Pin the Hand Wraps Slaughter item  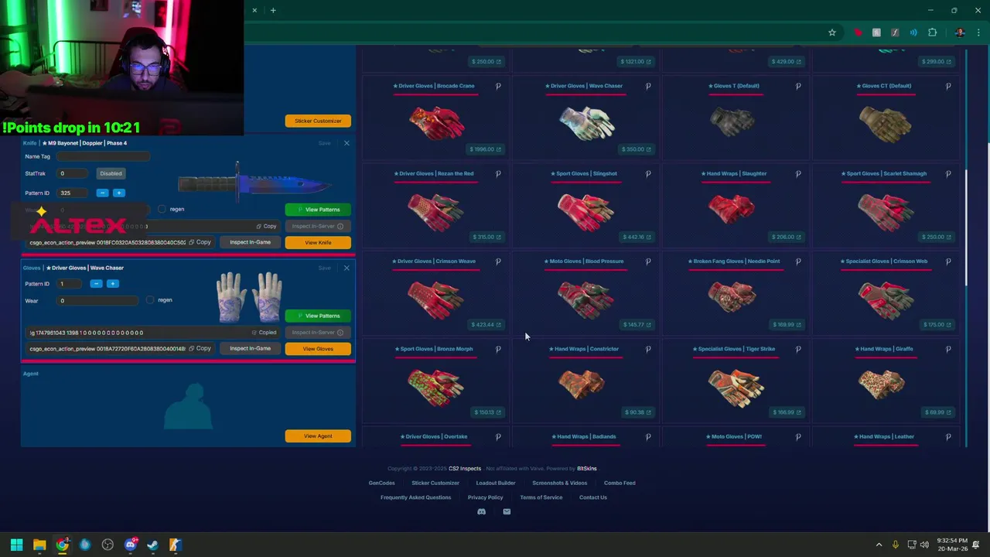point(798,173)
